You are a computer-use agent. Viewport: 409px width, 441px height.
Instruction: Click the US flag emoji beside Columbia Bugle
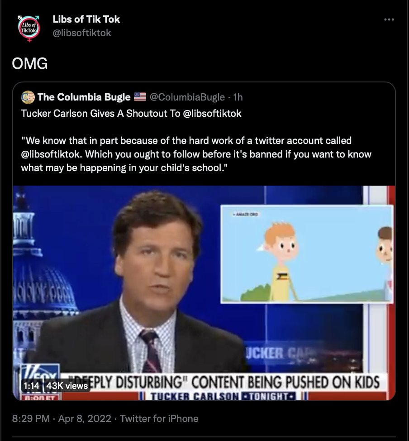(x=140, y=97)
